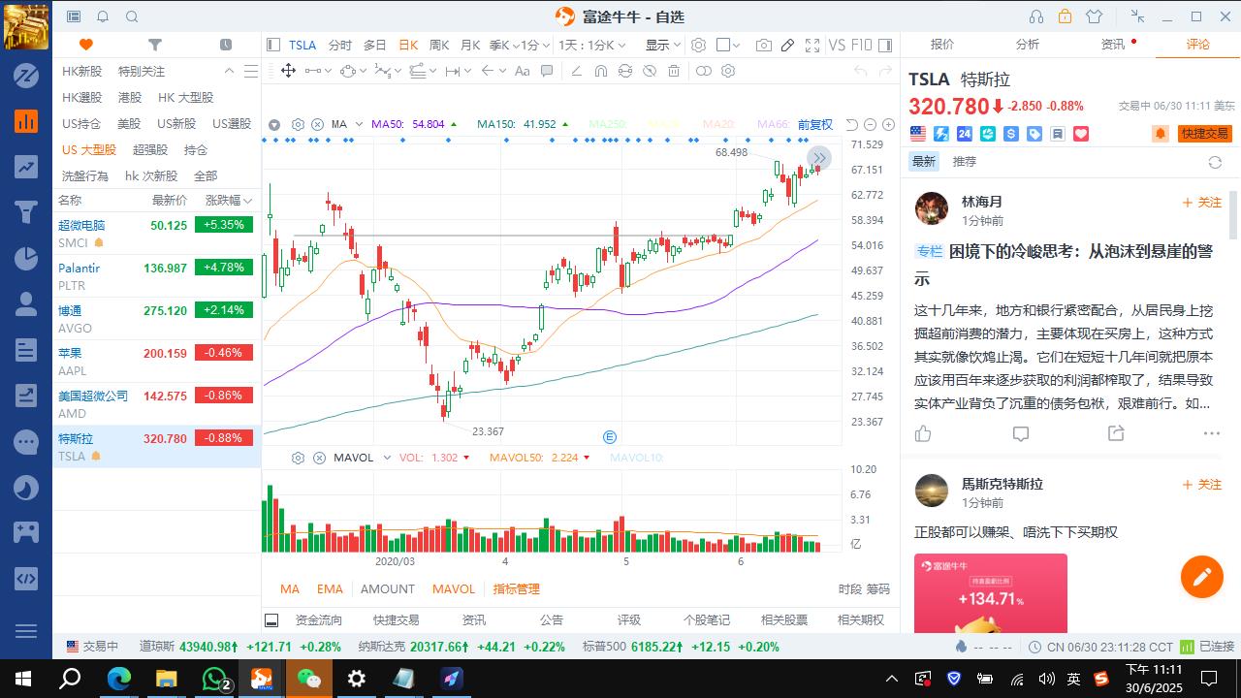
Task: Open the favorites heart watchlist tab
Action: point(86,45)
